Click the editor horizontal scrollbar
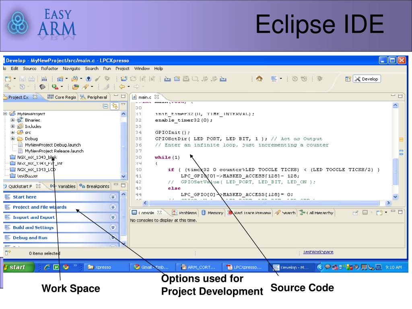 point(264,203)
